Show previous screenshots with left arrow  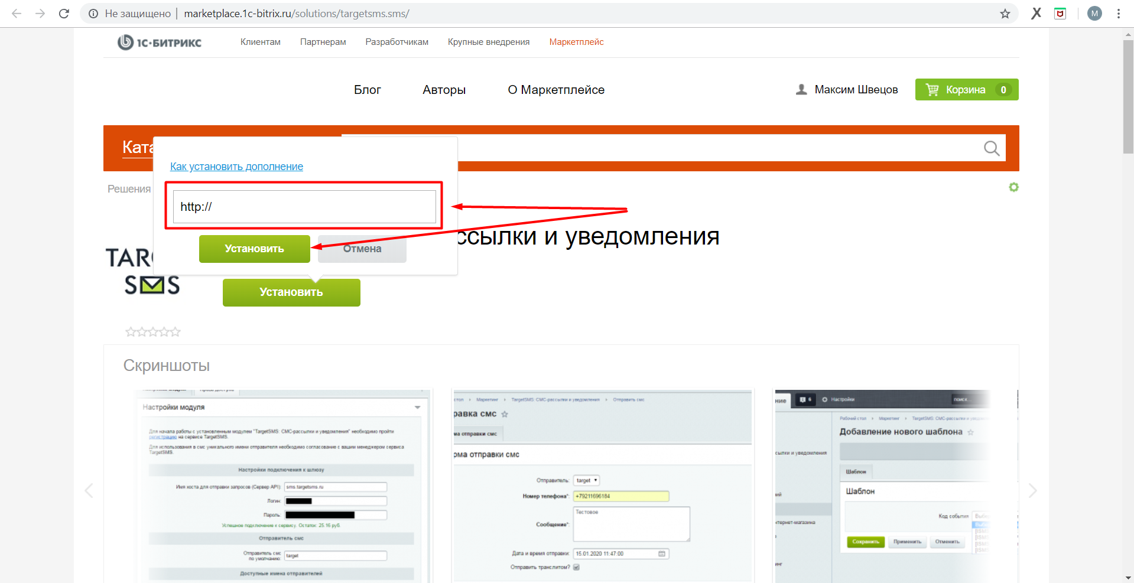pos(89,490)
